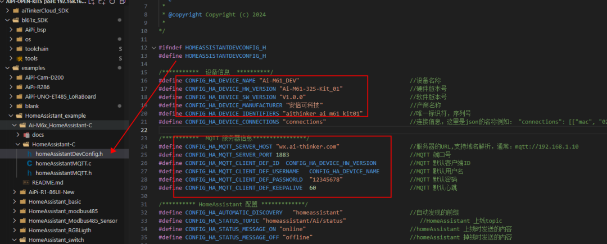The width and height of the screenshot is (607, 244).
Task: Refresh the Explorer file tree
Action: click(112, 2)
